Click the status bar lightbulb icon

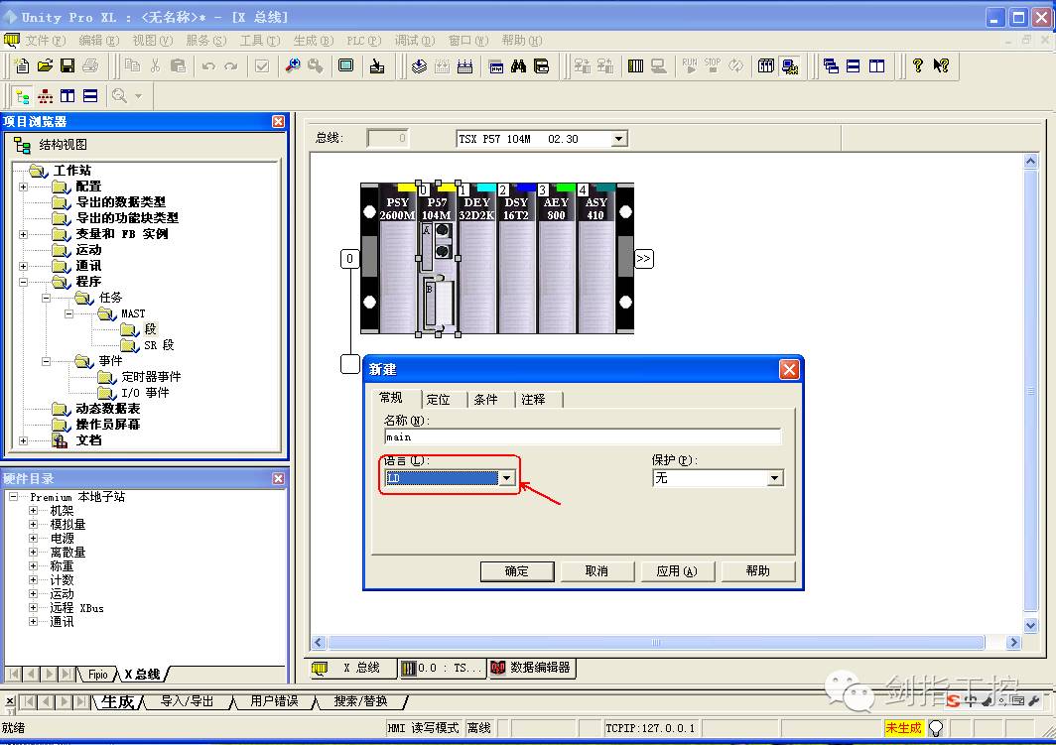[x=936, y=727]
